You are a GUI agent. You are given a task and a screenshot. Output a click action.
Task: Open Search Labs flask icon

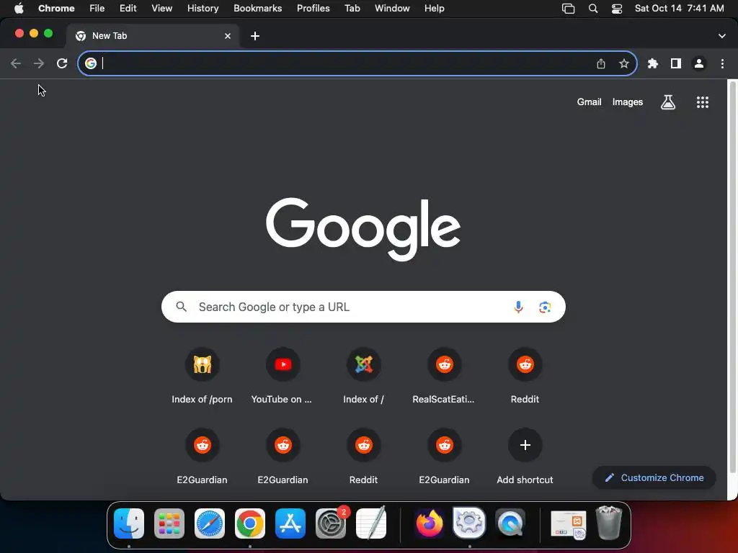[668, 102]
